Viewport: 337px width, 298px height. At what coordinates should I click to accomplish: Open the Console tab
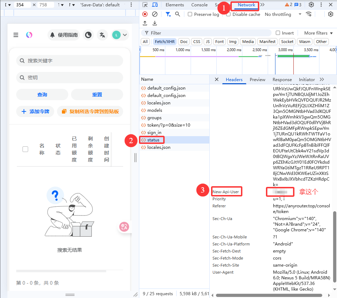pos(199,5)
